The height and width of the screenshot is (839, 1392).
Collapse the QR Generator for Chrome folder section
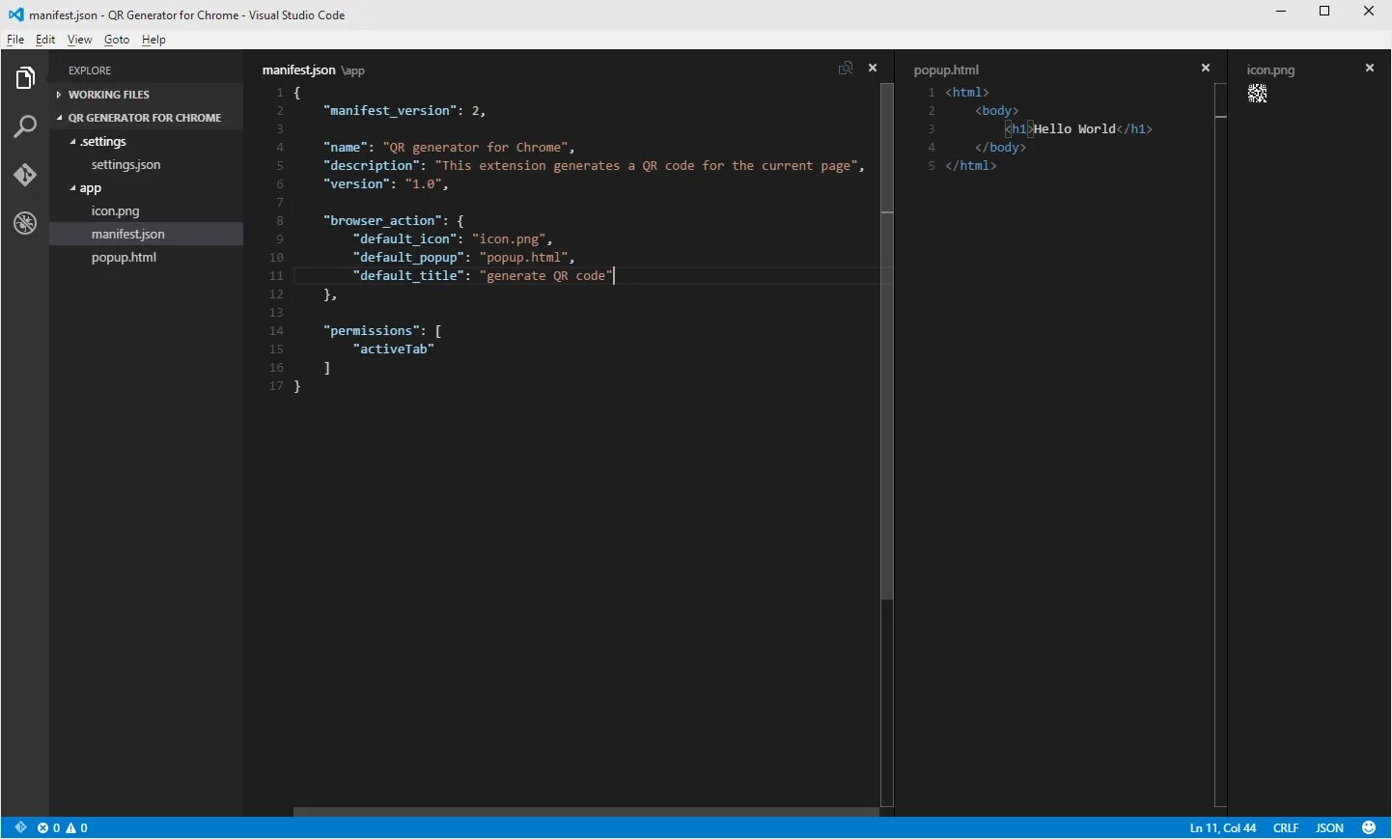[145, 118]
